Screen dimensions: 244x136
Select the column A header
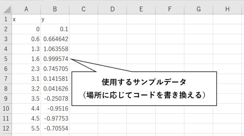26,9
